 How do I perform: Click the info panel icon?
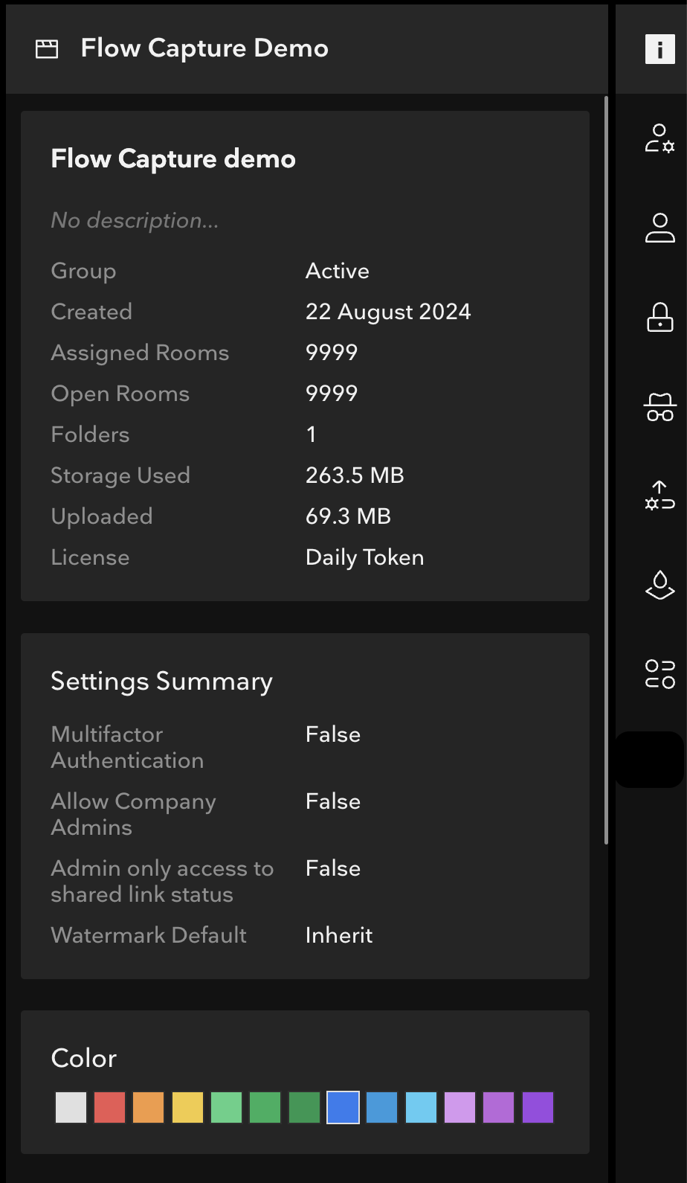click(659, 49)
